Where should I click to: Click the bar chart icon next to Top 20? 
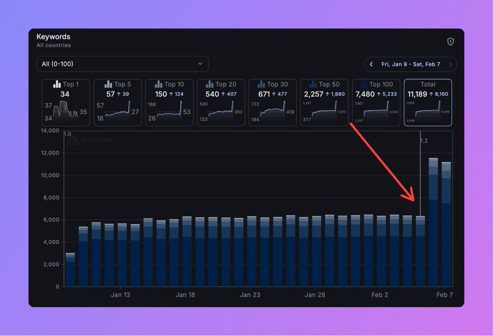click(x=210, y=84)
